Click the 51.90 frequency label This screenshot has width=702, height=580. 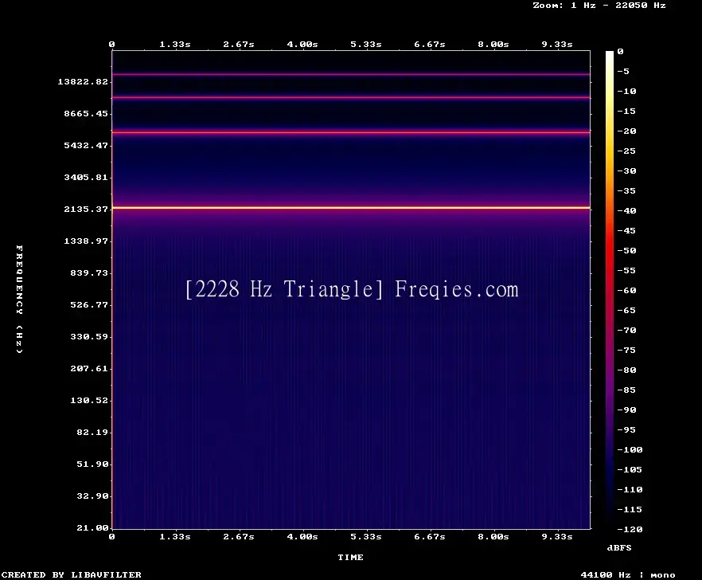point(92,464)
